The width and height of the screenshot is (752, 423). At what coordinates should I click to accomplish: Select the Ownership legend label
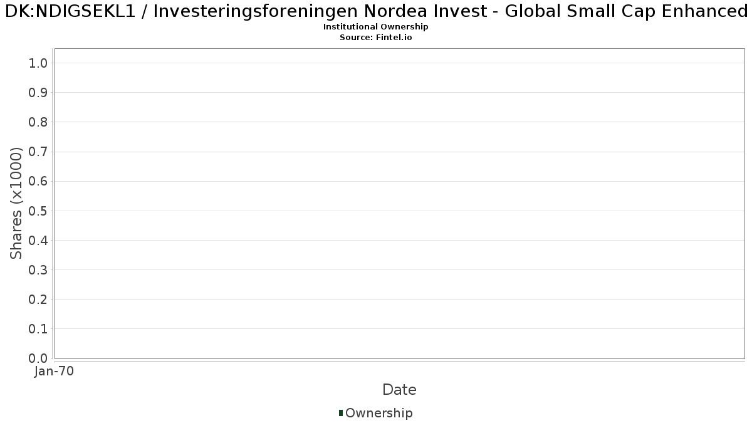379,413
